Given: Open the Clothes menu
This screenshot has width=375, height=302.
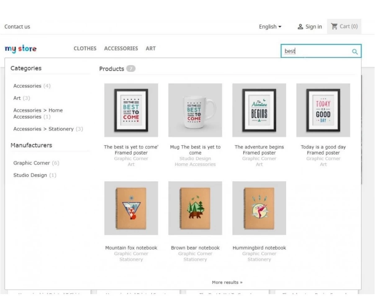Looking at the screenshot, I should [x=85, y=48].
